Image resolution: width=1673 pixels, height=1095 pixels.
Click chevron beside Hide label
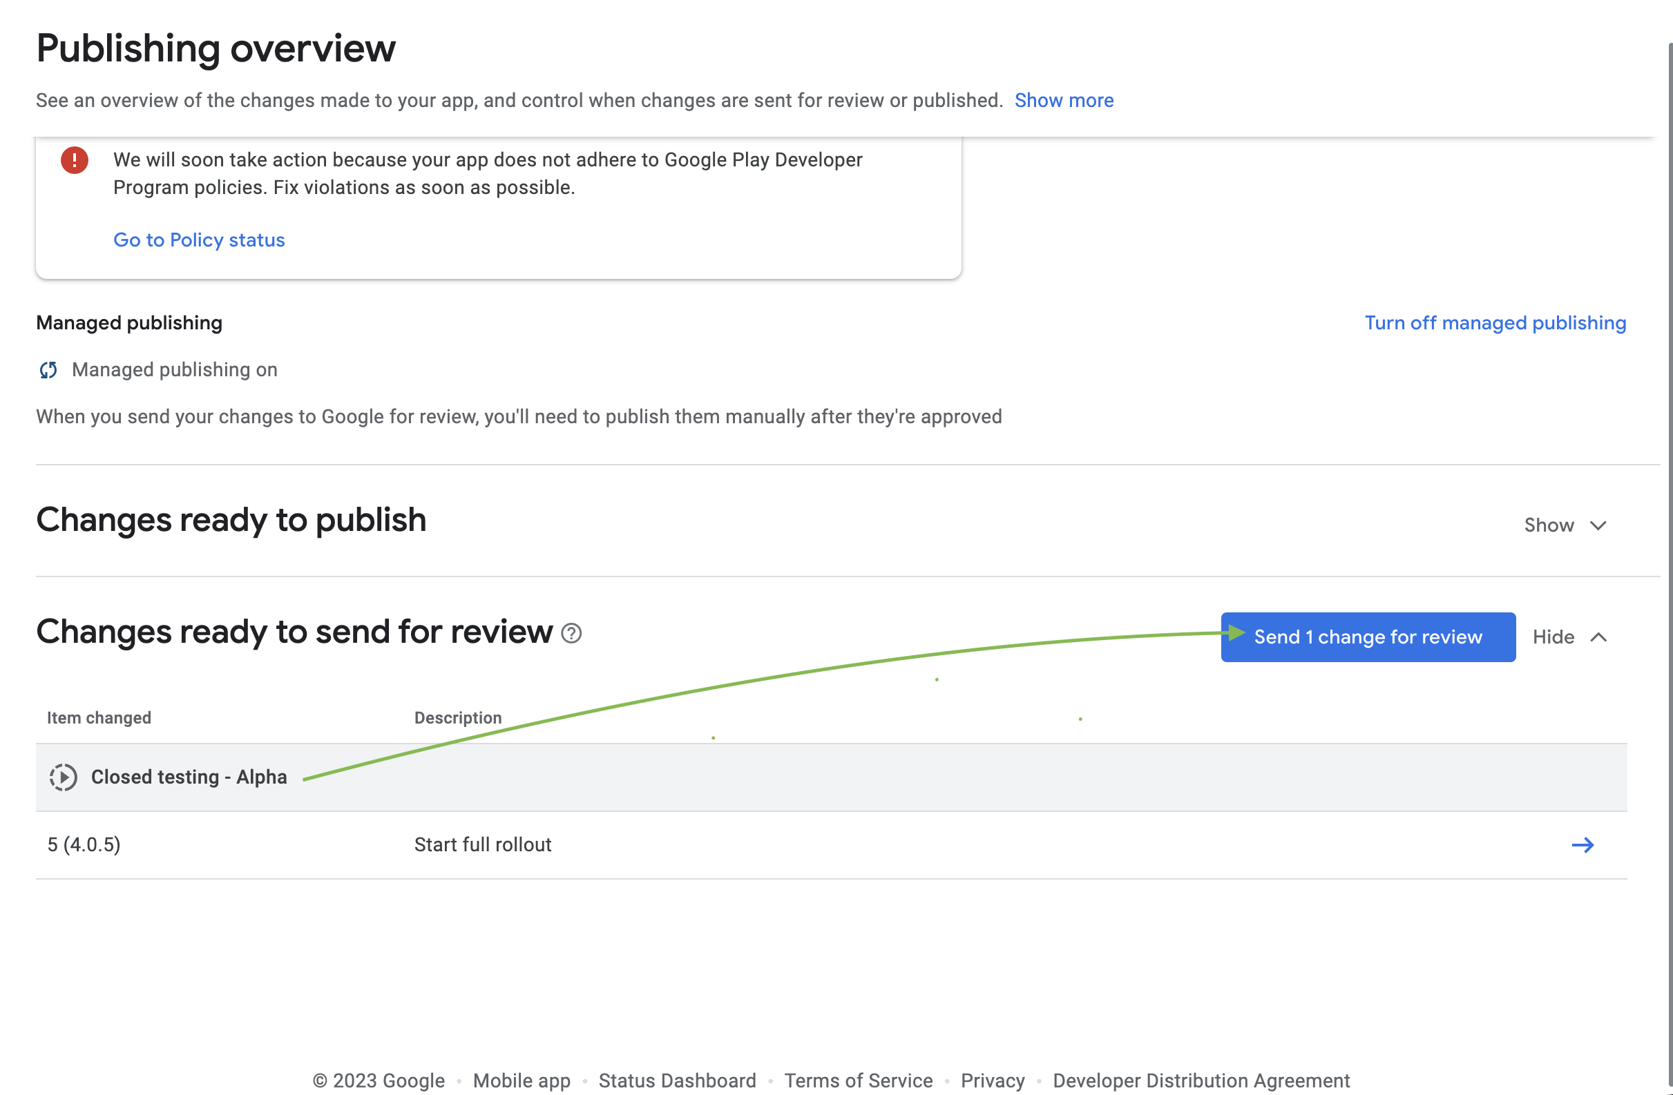click(1598, 637)
